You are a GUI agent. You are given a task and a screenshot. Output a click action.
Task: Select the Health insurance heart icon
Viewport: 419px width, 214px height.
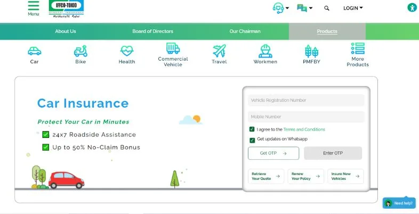[127, 51]
